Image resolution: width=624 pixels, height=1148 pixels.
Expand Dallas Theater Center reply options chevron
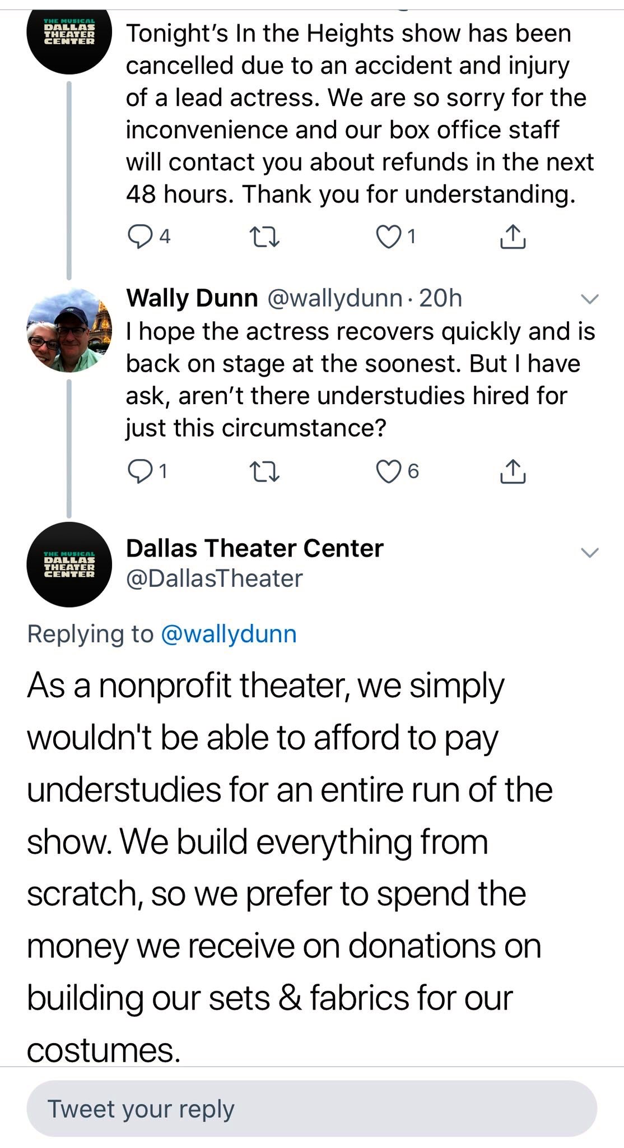[x=589, y=553]
